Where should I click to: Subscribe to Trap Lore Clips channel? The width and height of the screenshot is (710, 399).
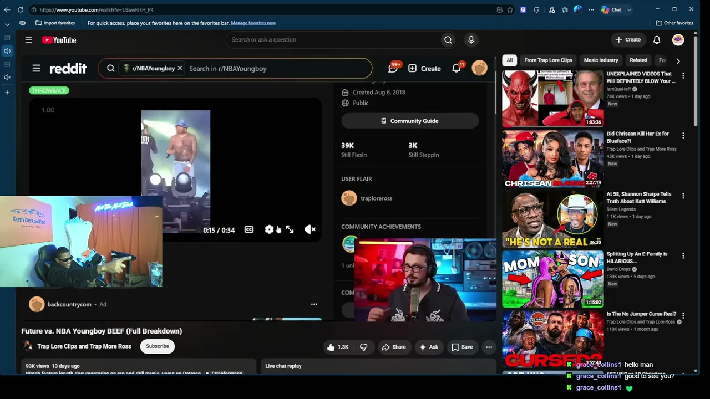coord(158,346)
